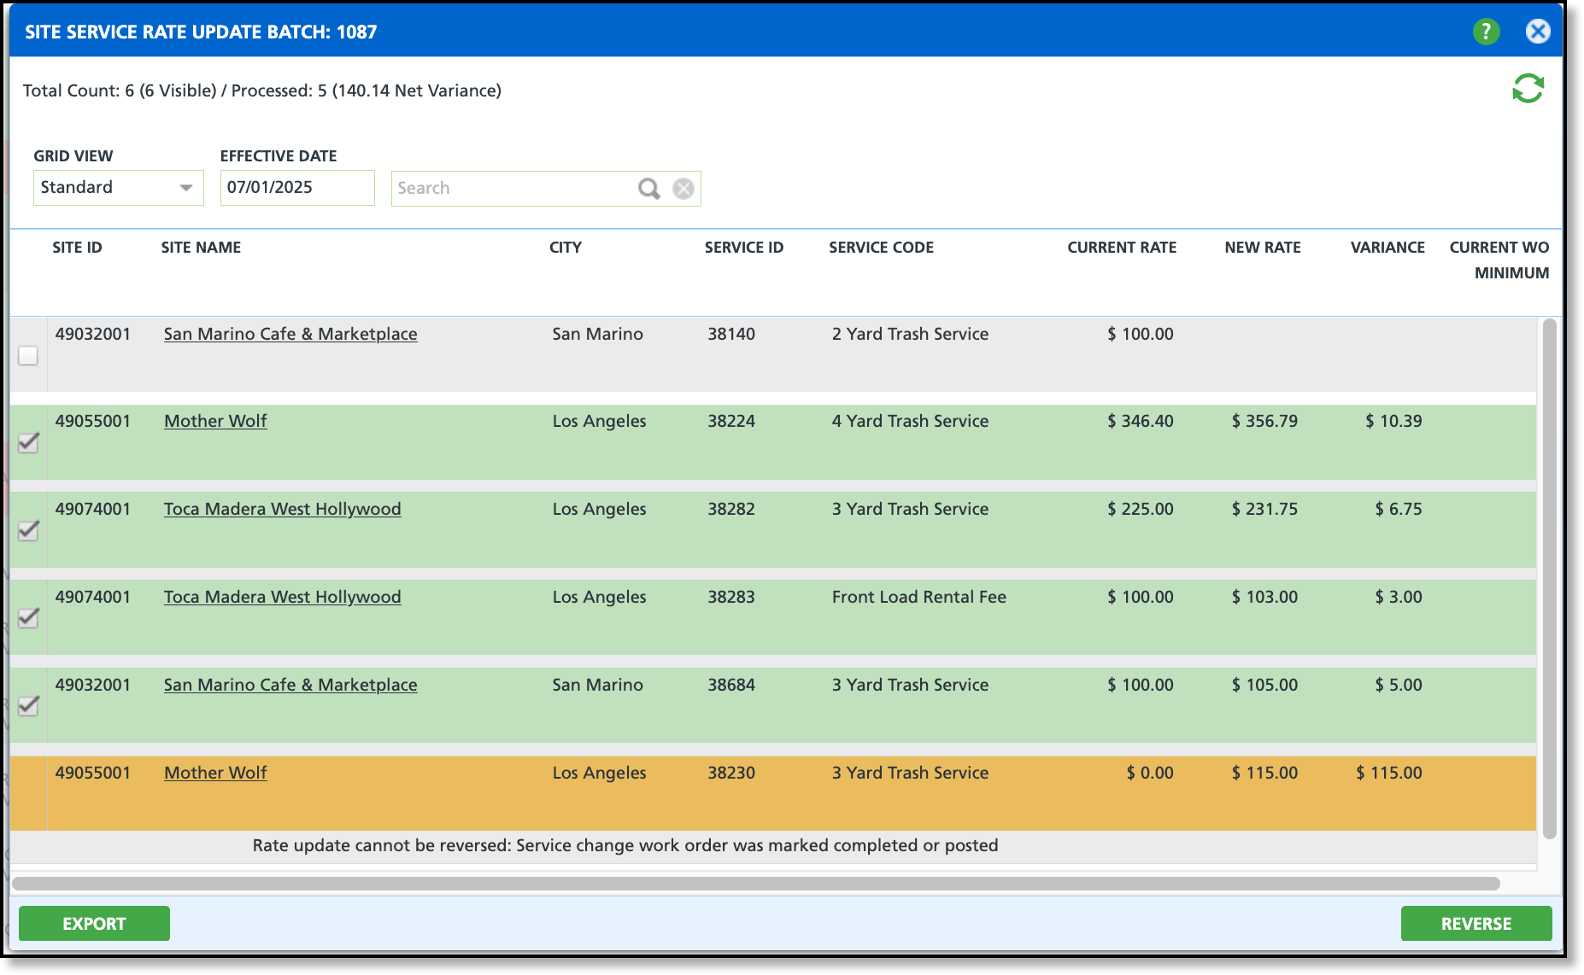The height and width of the screenshot is (975, 1584).
Task: Sort by the Site Name column header
Action: click(x=201, y=248)
